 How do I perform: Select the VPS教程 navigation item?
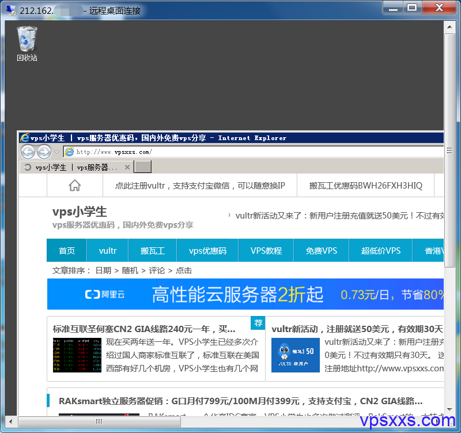point(266,250)
